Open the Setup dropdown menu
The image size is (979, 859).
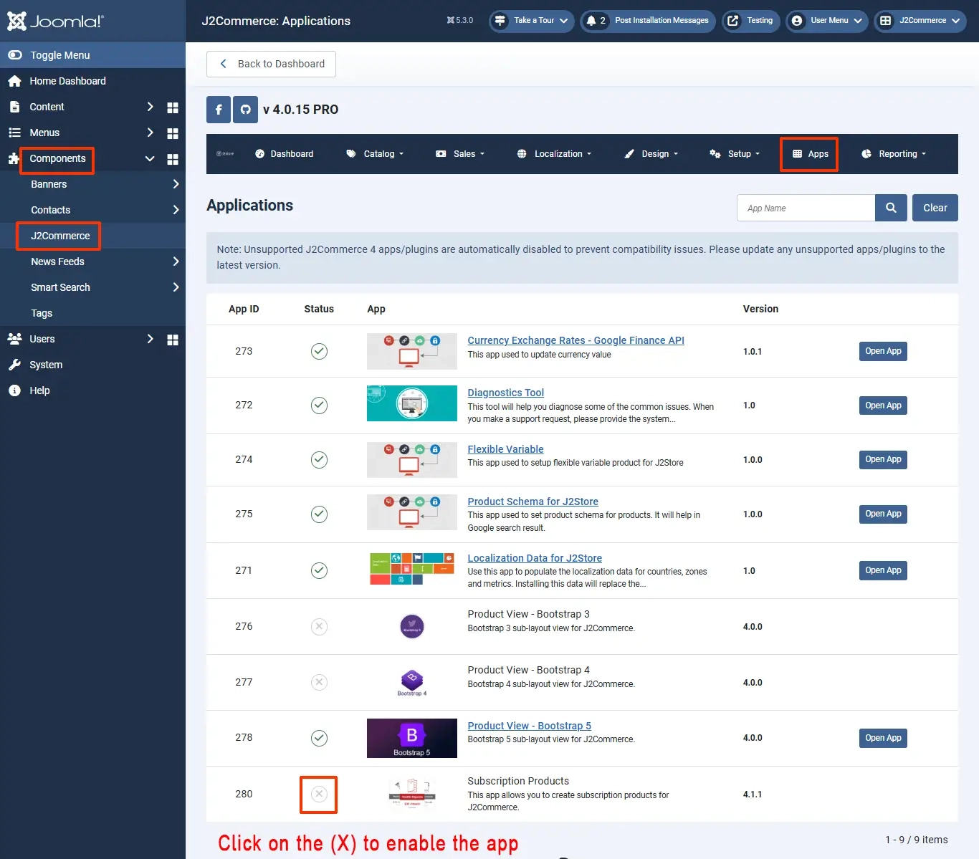pos(735,154)
